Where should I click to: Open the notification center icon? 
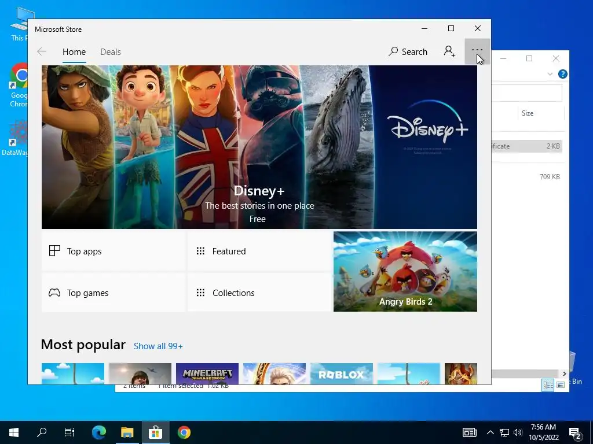pyautogui.click(x=575, y=432)
